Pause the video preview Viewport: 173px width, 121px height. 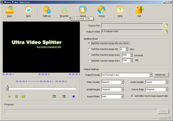click(16, 97)
